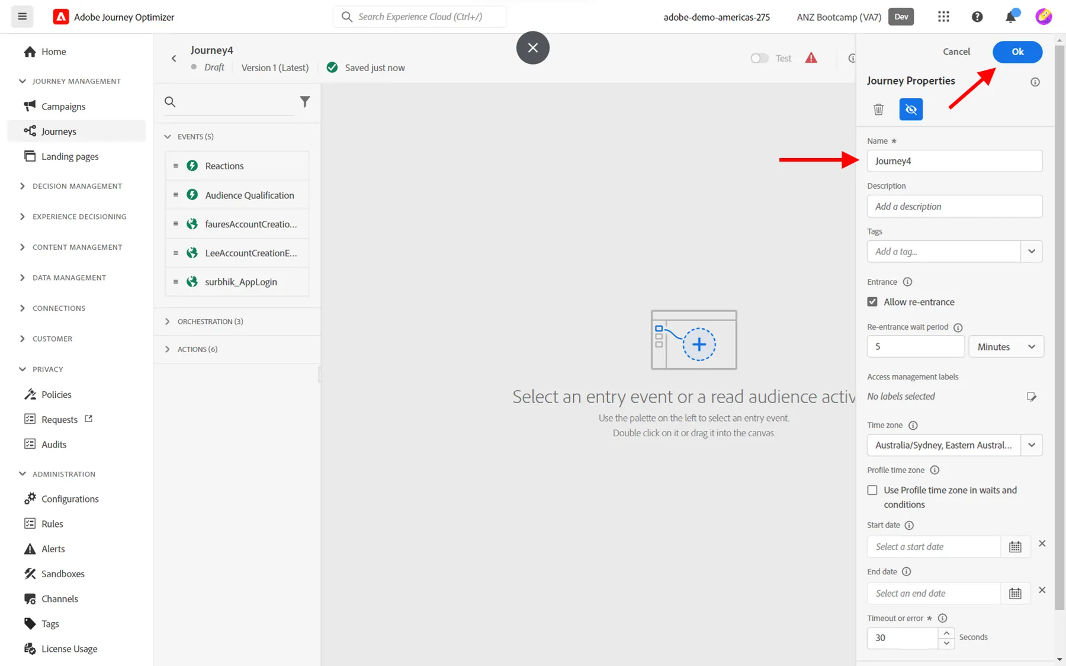Check Use Profile time zone checkbox
This screenshot has height=666, width=1066.
click(872, 490)
